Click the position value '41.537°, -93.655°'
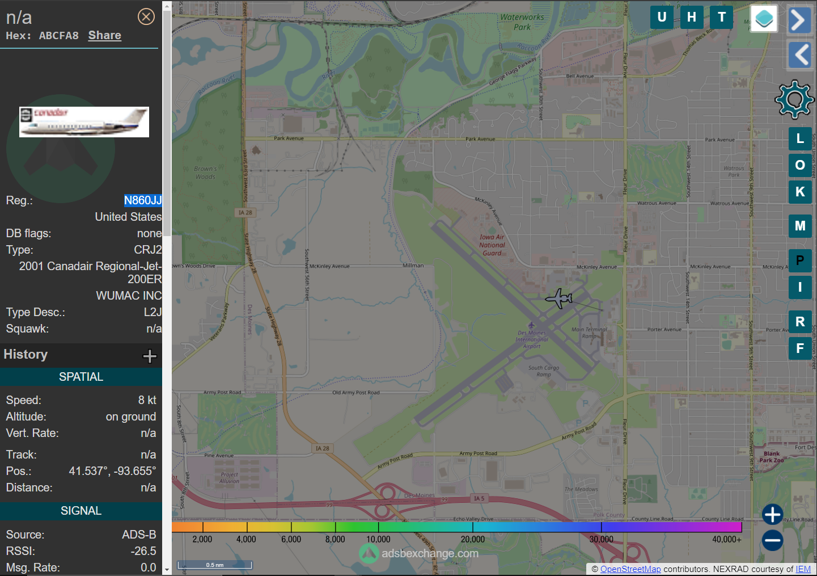 (x=112, y=471)
